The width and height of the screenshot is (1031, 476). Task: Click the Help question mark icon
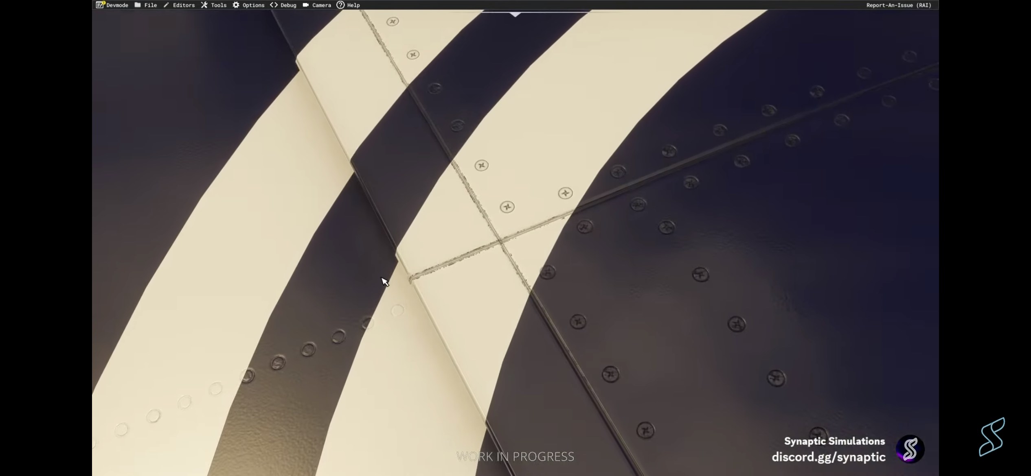[340, 5]
